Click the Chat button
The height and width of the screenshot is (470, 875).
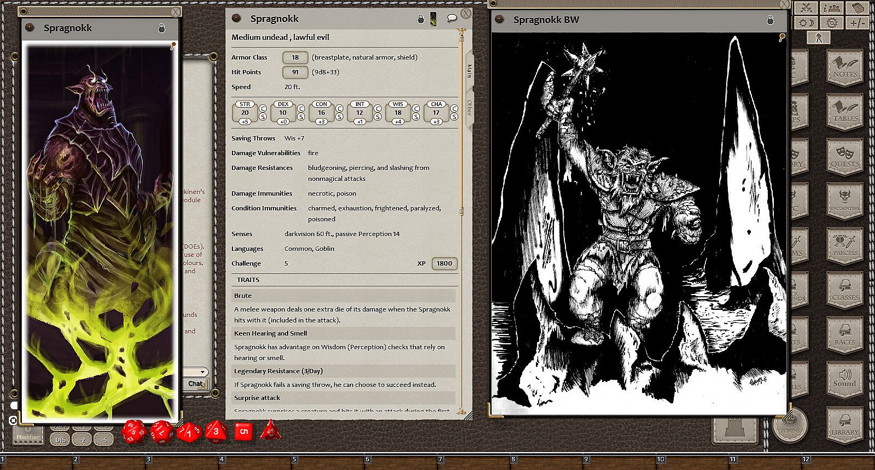pos(195,384)
